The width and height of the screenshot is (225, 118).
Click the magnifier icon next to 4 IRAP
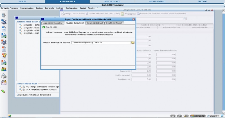20,33
